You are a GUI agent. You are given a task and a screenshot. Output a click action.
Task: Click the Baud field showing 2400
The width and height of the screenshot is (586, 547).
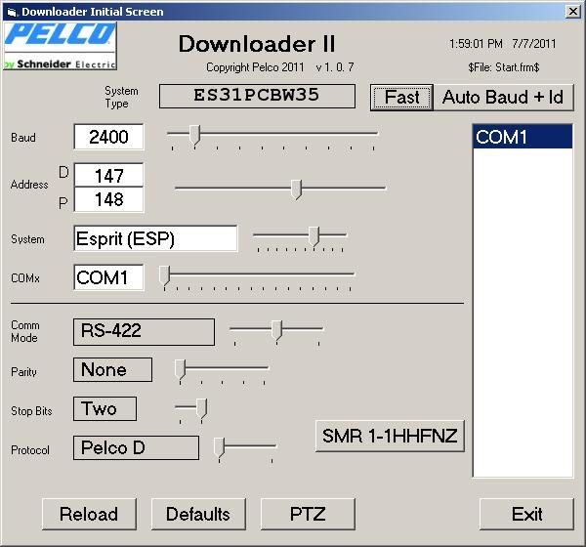(108, 137)
